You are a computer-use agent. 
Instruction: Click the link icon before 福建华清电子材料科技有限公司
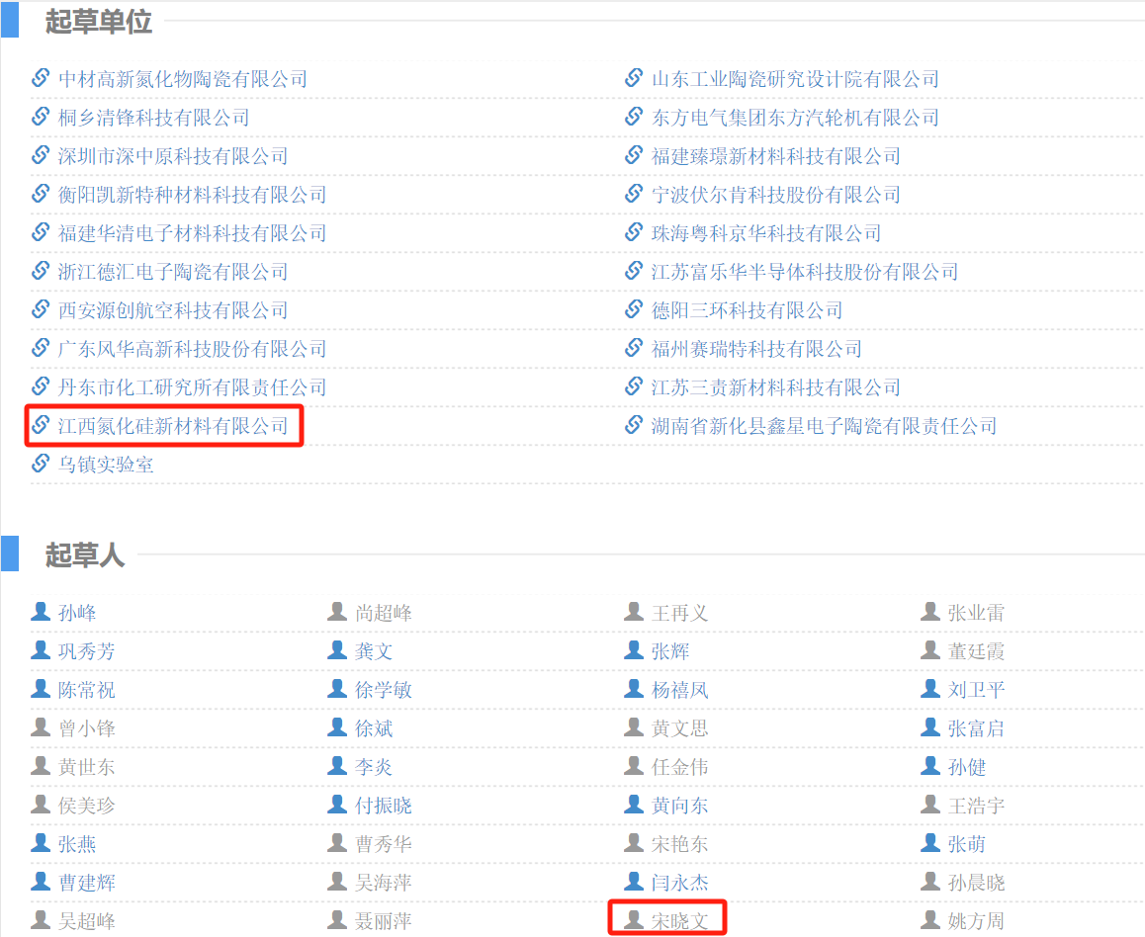pos(41,232)
